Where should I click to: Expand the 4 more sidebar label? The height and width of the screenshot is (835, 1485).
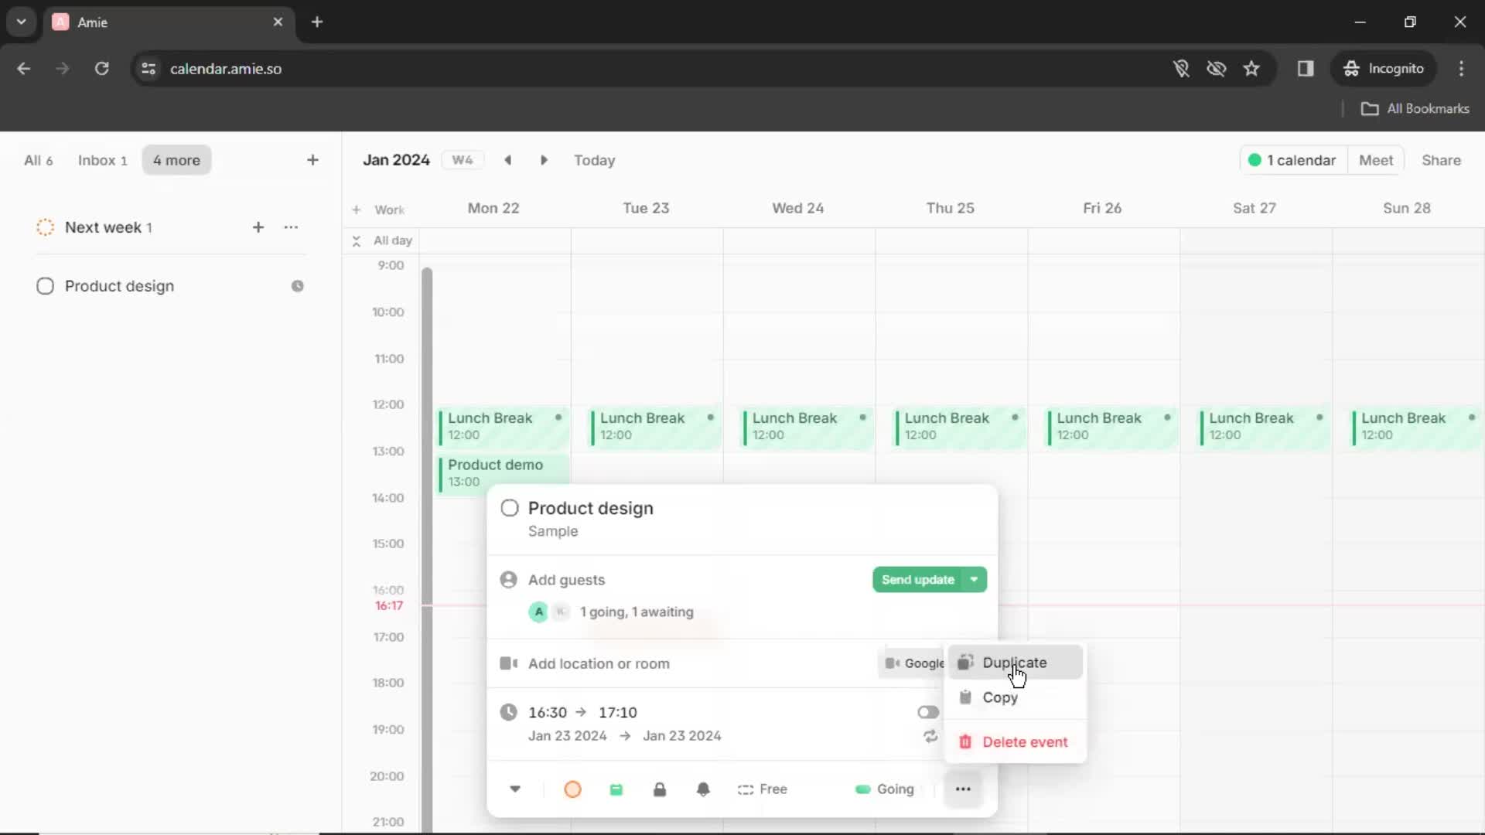pyautogui.click(x=176, y=160)
